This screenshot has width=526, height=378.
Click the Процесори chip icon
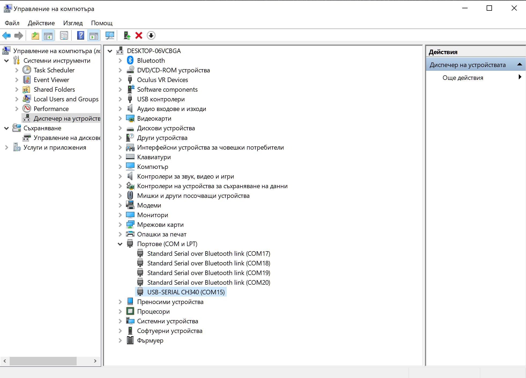(130, 311)
